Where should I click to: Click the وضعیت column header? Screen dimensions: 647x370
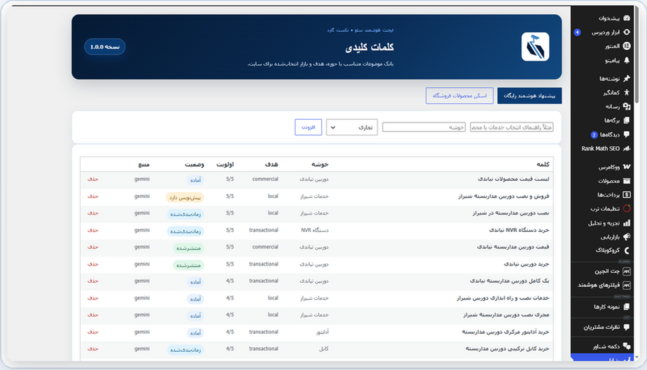coord(194,164)
